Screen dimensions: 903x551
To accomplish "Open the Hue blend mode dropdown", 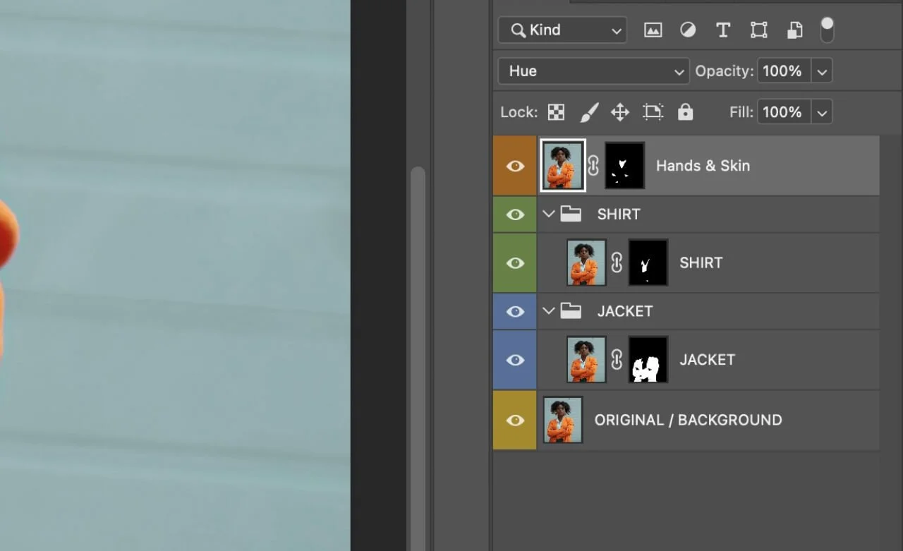I will pos(593,71).
